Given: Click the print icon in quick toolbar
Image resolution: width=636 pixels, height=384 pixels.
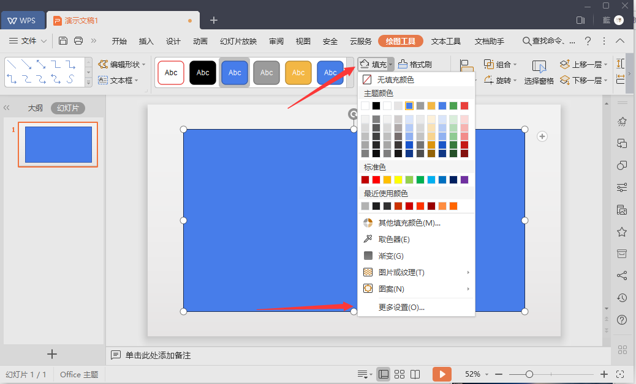Looking at the screenshot, I should pos(78,40).
